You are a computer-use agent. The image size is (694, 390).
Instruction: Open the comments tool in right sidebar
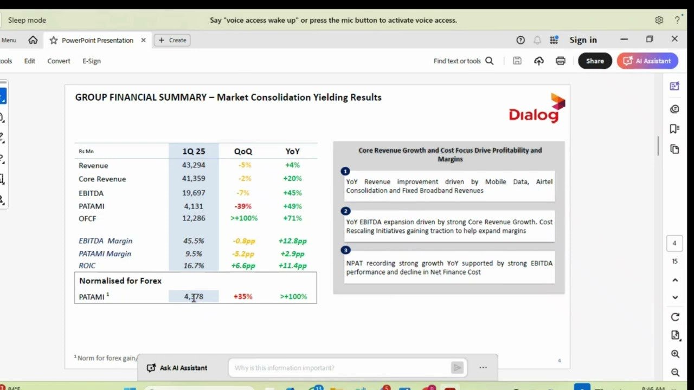(x=674, y=109)
